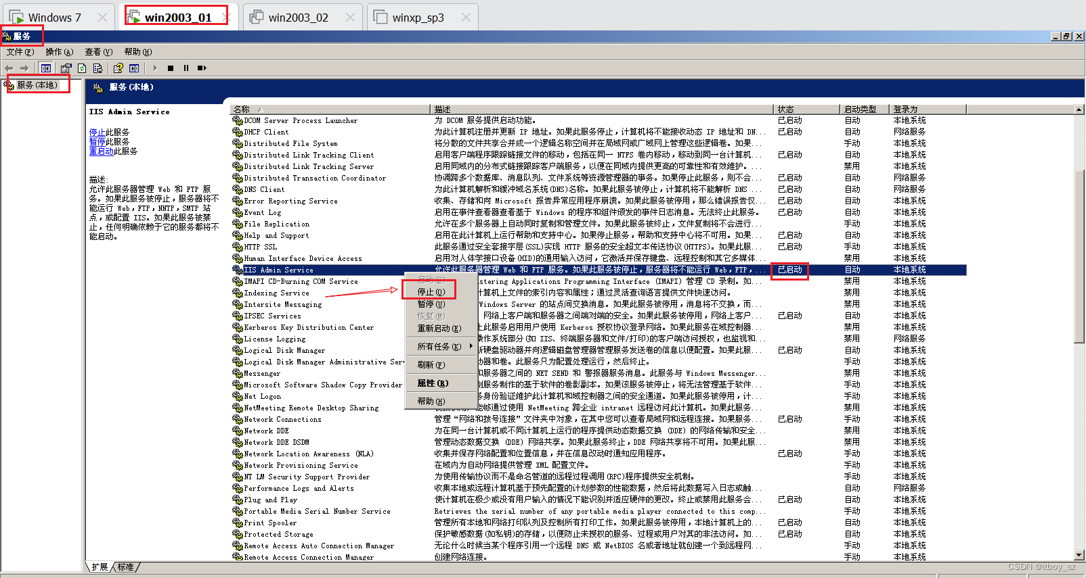Click the 停止 link in the left description pane
This screenshot has height=578, width=1086.
(x=97, y=133)
